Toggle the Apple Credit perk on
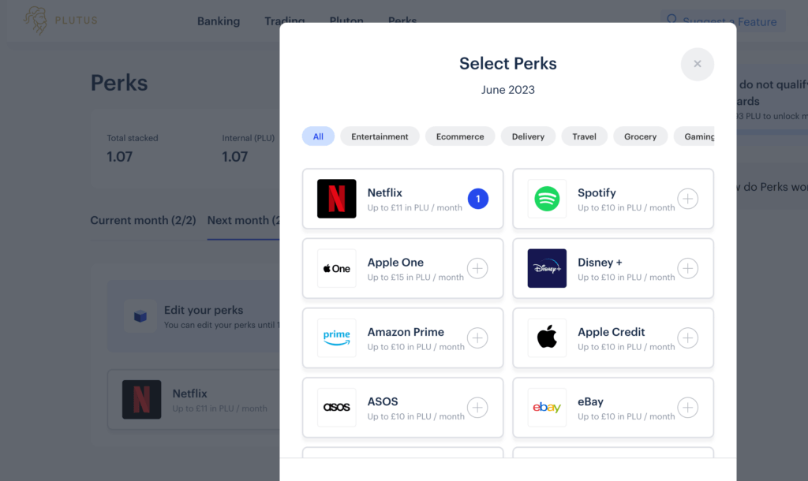 [x=687, y=338]
